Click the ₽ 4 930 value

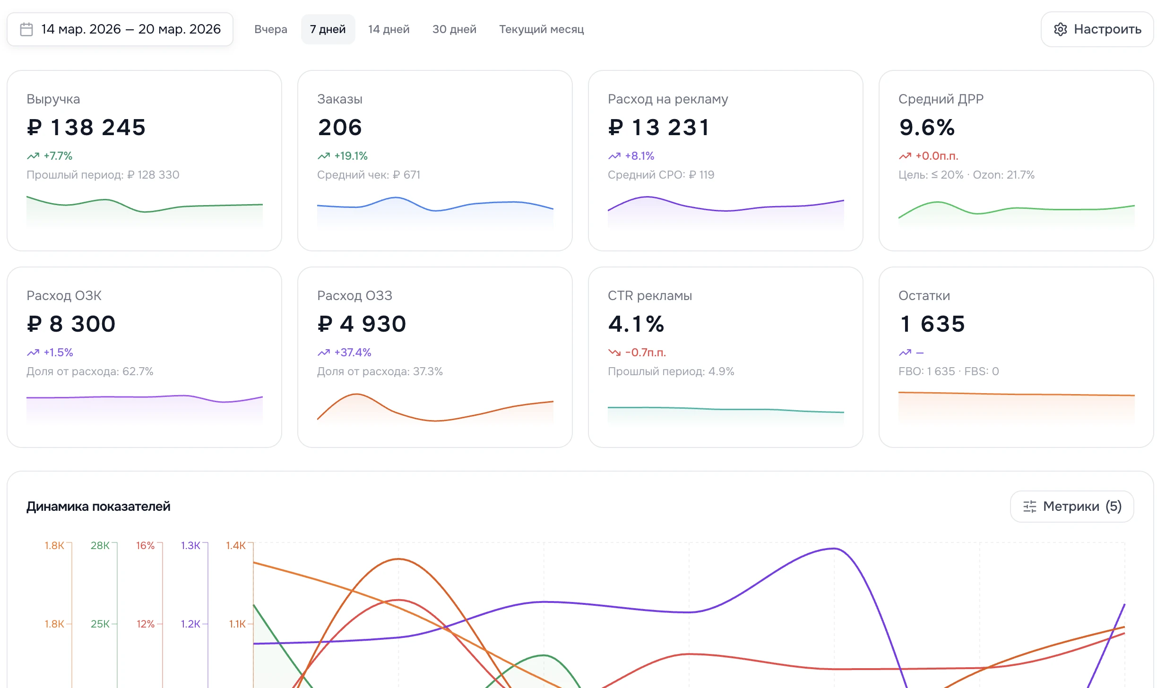[x=362, y=324]
